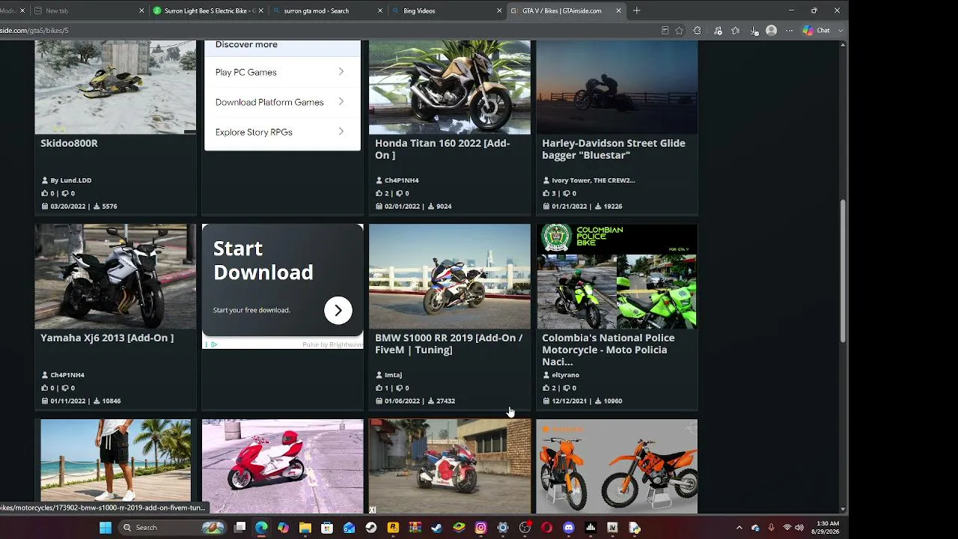View author eltyrano's profile
Viewport: 958px width, 539px height.
(x=566, y=375)
